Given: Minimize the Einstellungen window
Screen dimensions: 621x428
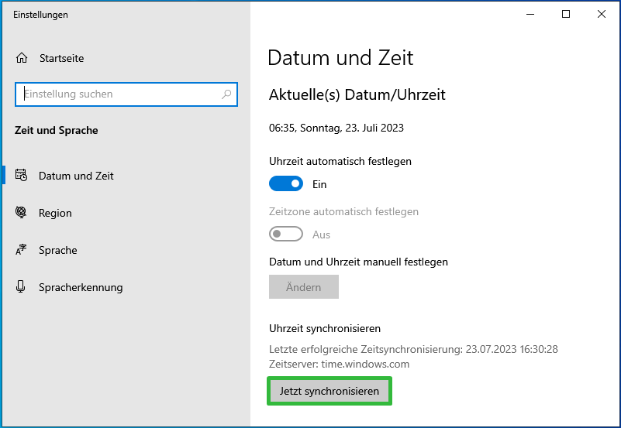Looking at the screenshot, I should [x=530, y=14].
